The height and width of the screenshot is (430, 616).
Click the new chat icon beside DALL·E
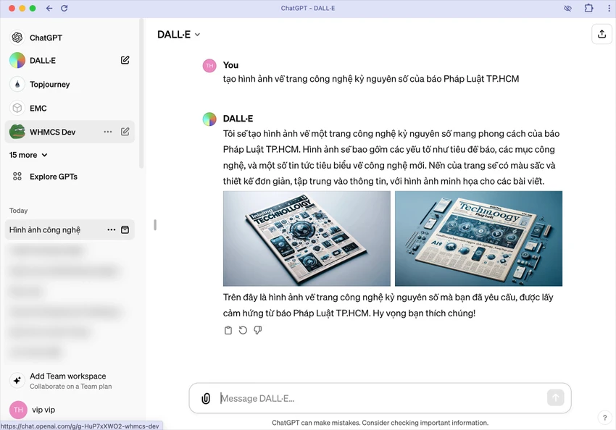125,60
